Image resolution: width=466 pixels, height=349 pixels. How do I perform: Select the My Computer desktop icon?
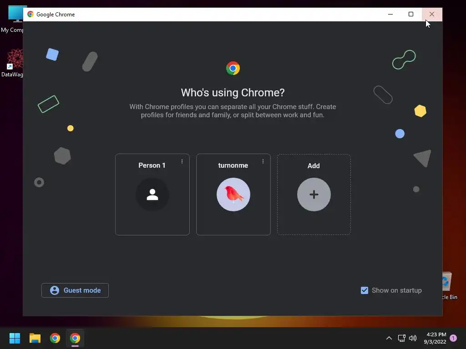[12, 19]
